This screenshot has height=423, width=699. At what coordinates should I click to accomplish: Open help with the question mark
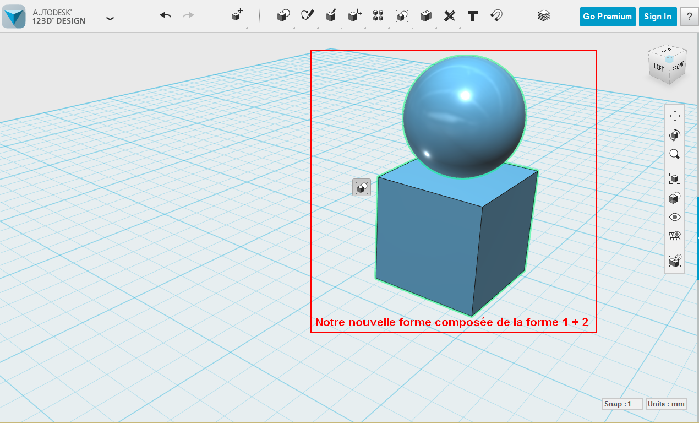click(x=689, y=17)
